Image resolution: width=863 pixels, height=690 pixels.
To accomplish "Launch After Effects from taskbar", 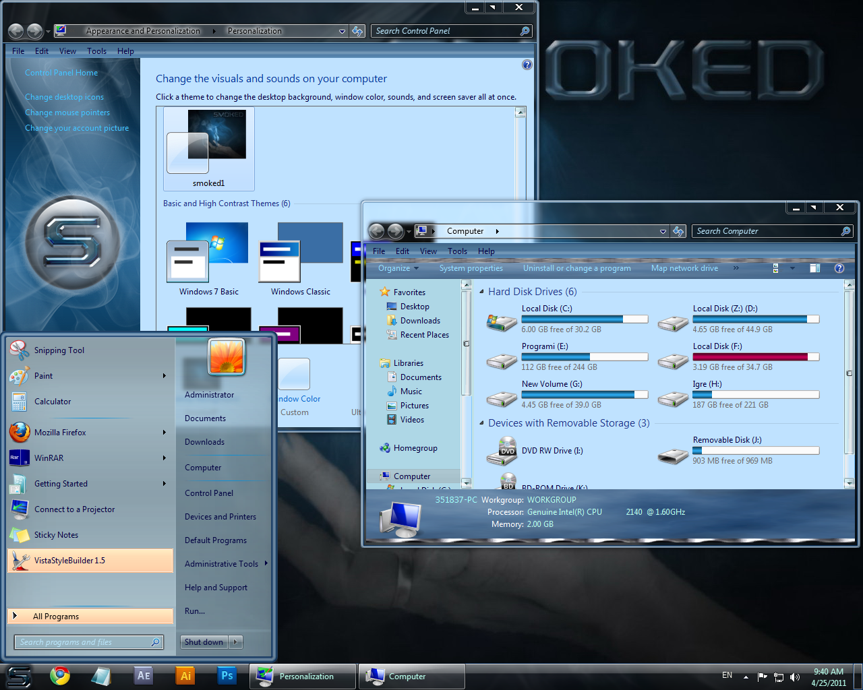I will coord(144,675).
